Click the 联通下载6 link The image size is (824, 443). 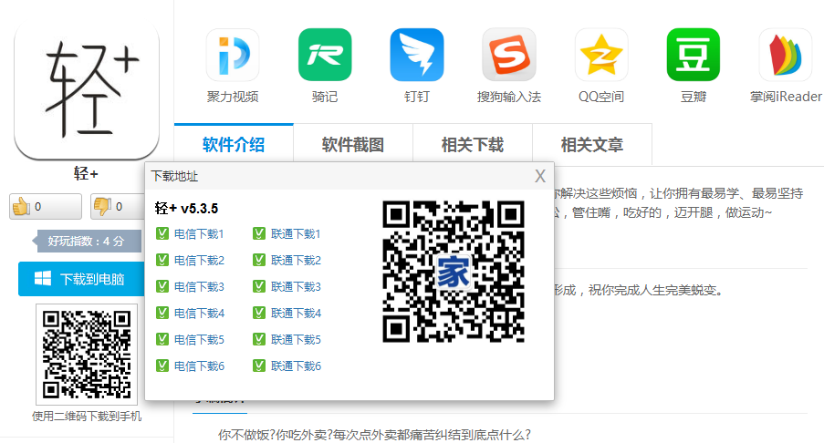click(x=296, y=366)
